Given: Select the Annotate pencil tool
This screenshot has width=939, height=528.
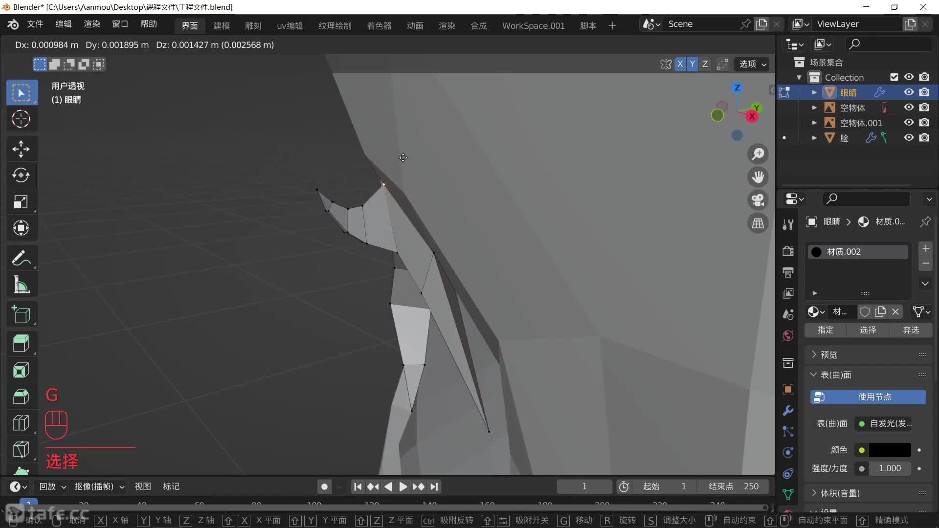Looking at the screenshot, I should click(x=21, y=258).
